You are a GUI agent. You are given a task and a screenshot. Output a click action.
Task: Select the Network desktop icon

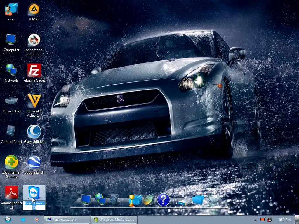pos(11,73)
